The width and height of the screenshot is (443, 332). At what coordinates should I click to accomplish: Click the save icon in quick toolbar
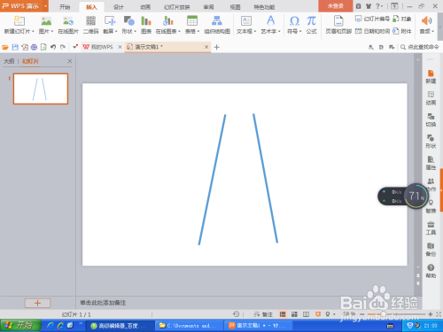coord(15,47)
